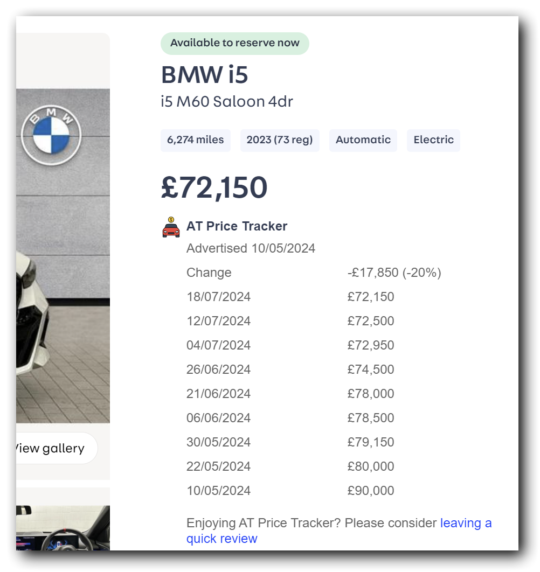Click the AT Price Tracker title
This screenshot has width=540, height=572.
coord(237,226)
